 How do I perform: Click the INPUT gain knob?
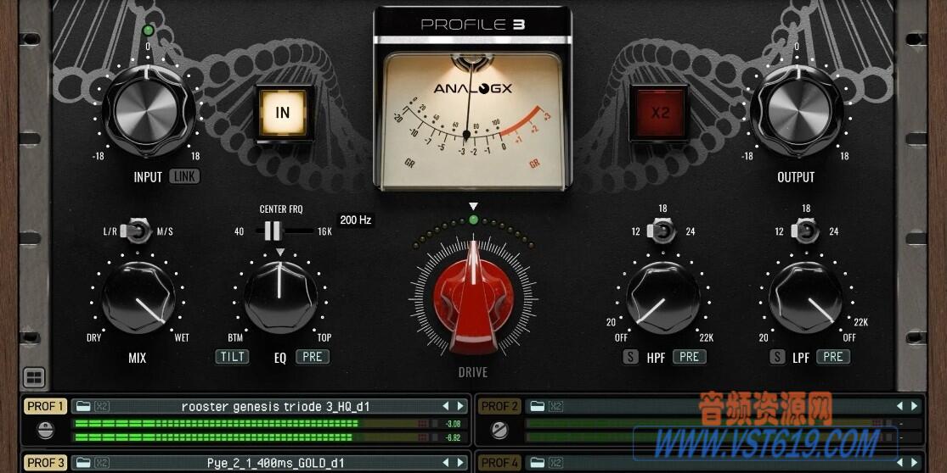[146, 111]
